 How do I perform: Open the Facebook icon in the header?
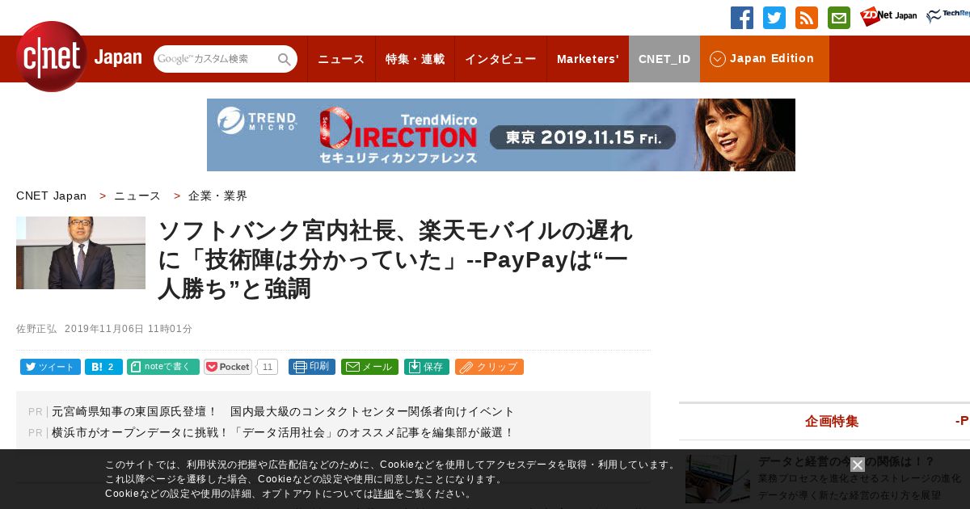click(742, 18)
